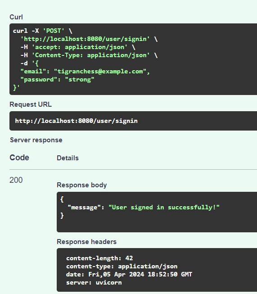Viewport: 257px width, 294px height.
Task: Click the content-type response header line
Action: point(122,266)
